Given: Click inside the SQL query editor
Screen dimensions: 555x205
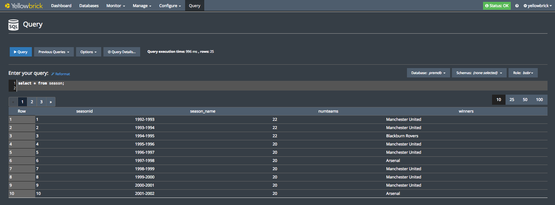Looking at the screenshot, I should [x=262, y=86].
